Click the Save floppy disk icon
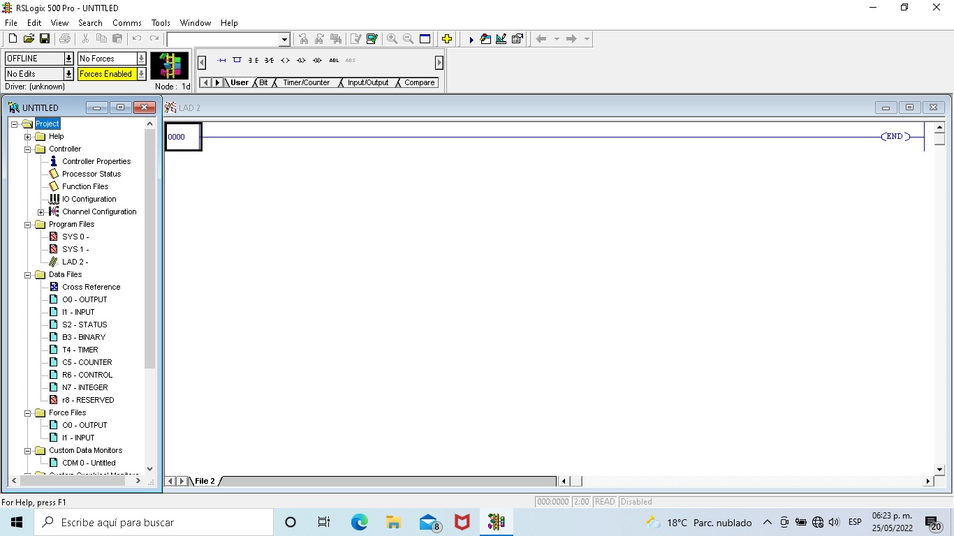Viewport: 954px width, 536px height. click(44, 39)
